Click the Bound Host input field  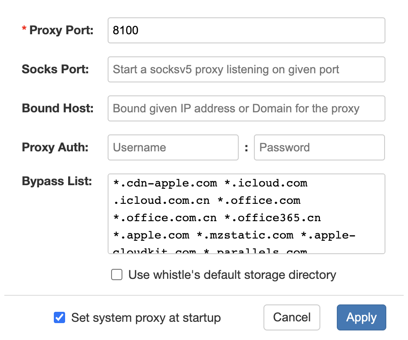246,108
